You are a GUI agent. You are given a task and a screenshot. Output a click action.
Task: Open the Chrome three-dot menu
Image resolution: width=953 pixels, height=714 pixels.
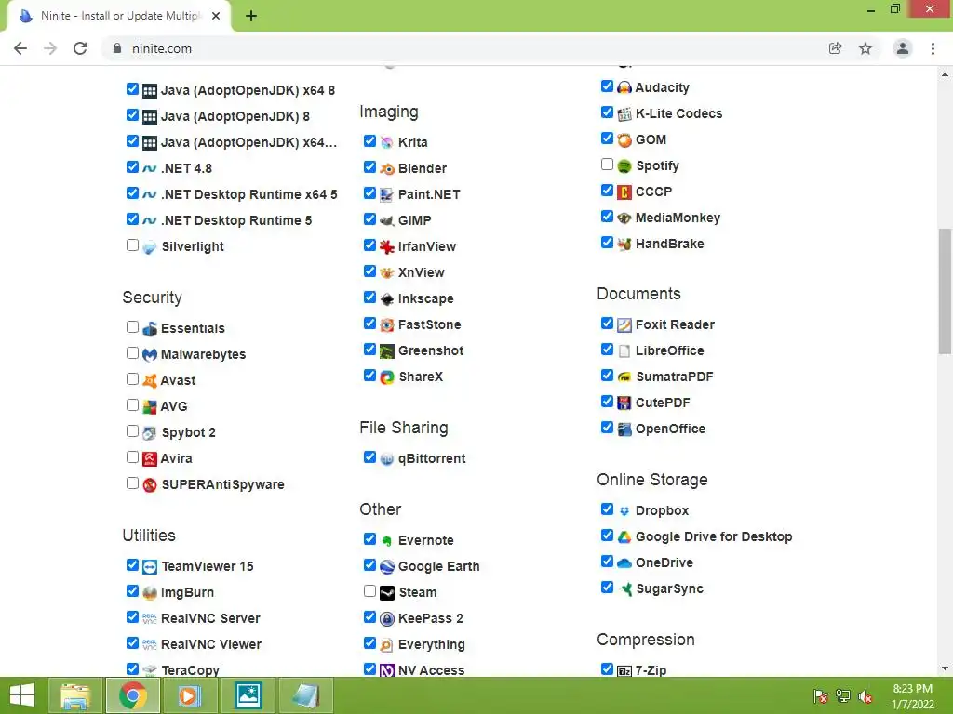tap(933, 48)
